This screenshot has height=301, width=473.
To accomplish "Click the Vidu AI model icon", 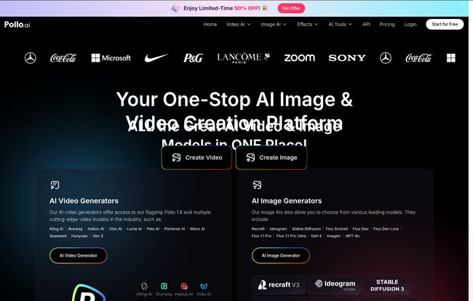I will coord(204,286).
